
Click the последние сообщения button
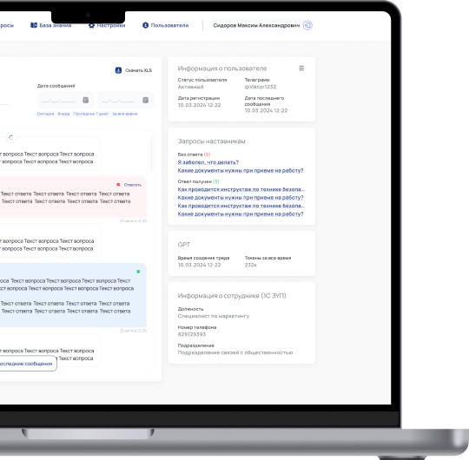pyautogui.click(x=28, y=364)
